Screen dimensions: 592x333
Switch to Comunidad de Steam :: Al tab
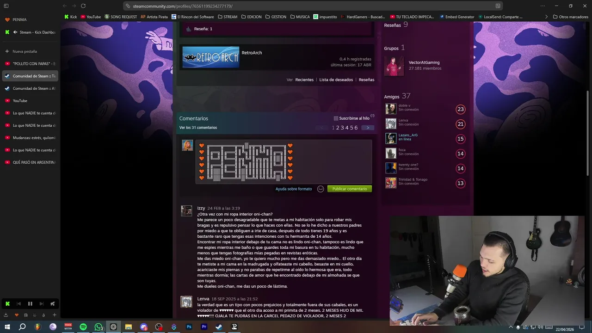tap(30, 88)
